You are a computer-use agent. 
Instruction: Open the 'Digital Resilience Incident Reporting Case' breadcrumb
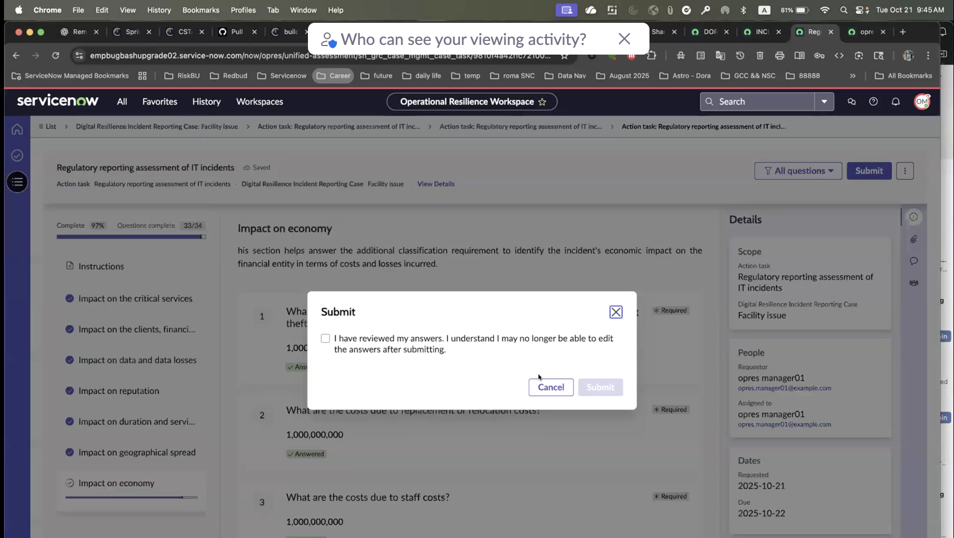[x=157, y=126]
